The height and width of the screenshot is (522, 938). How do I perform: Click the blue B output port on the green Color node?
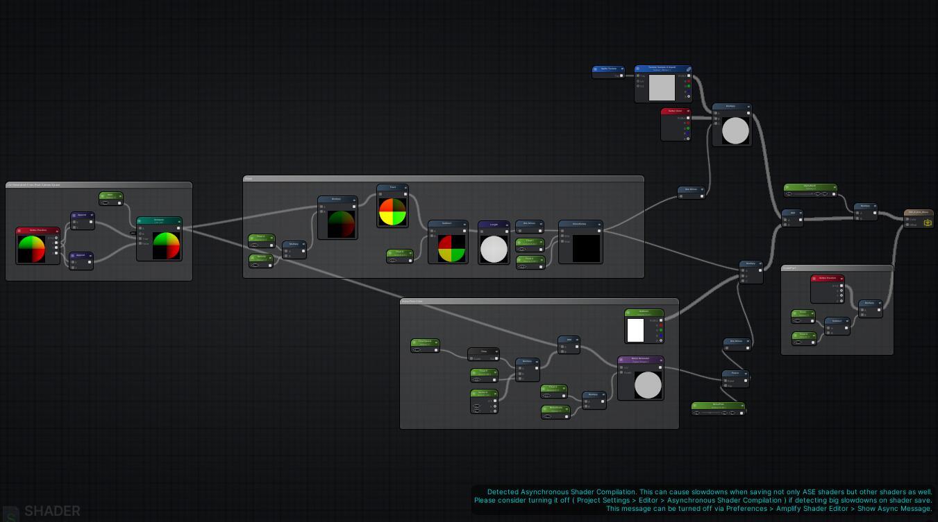click(661, 336)
